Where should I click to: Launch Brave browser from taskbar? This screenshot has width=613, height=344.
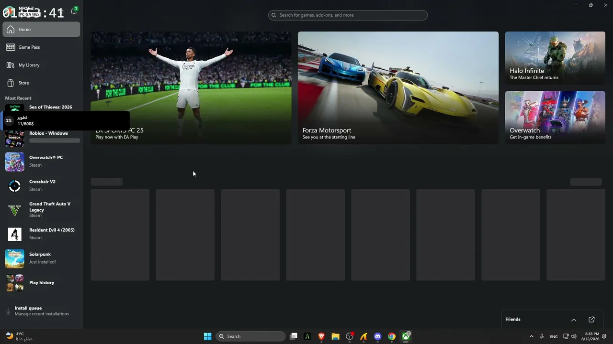click(321, 336)
